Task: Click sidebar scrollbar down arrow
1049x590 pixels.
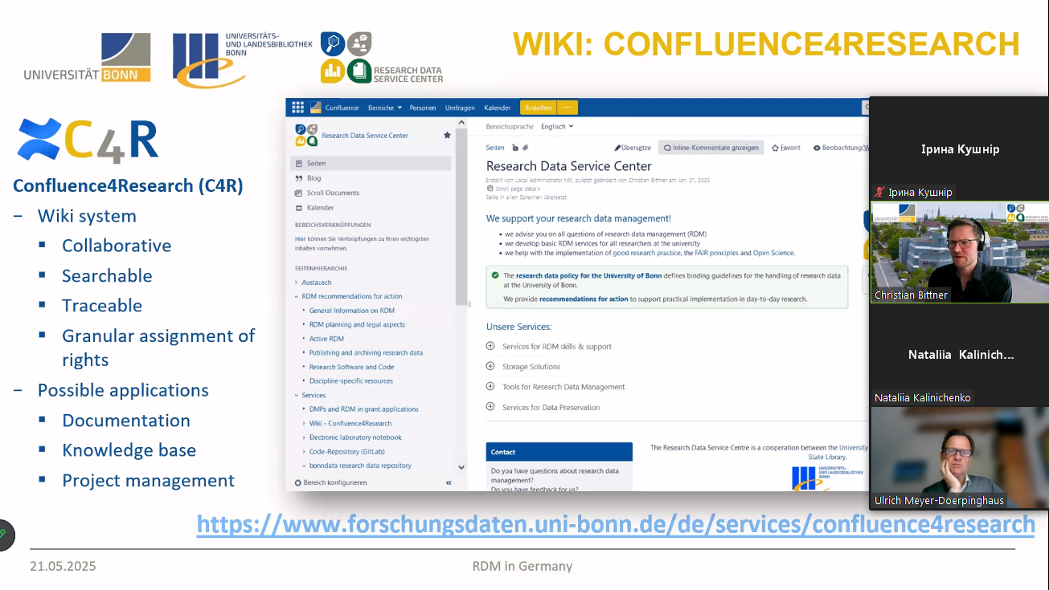Action: click(461, 467)
